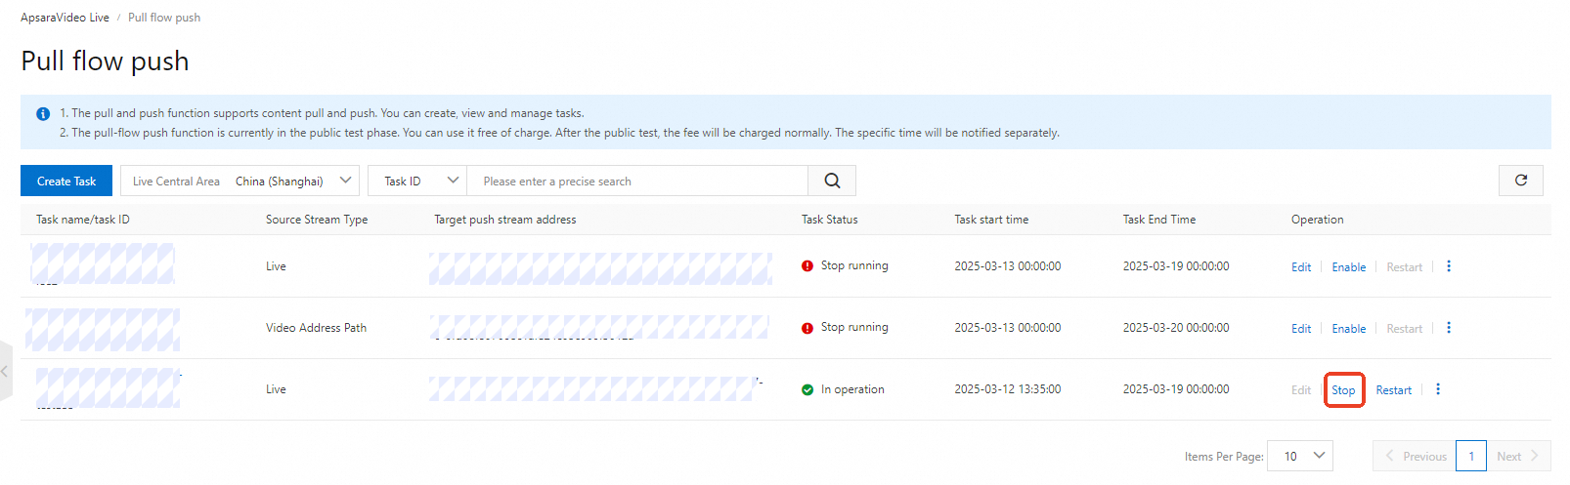Screen dimensions: 1570x485
Task: Restart the In operation task
Action: [1394, 390]
